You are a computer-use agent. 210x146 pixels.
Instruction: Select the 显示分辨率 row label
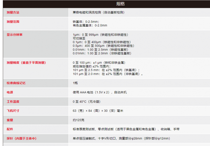pos(14,35)
